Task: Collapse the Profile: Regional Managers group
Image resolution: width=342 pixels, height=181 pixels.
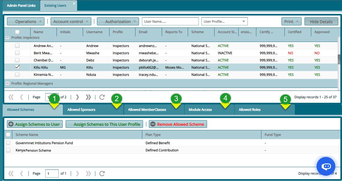Action: (7, 84)
